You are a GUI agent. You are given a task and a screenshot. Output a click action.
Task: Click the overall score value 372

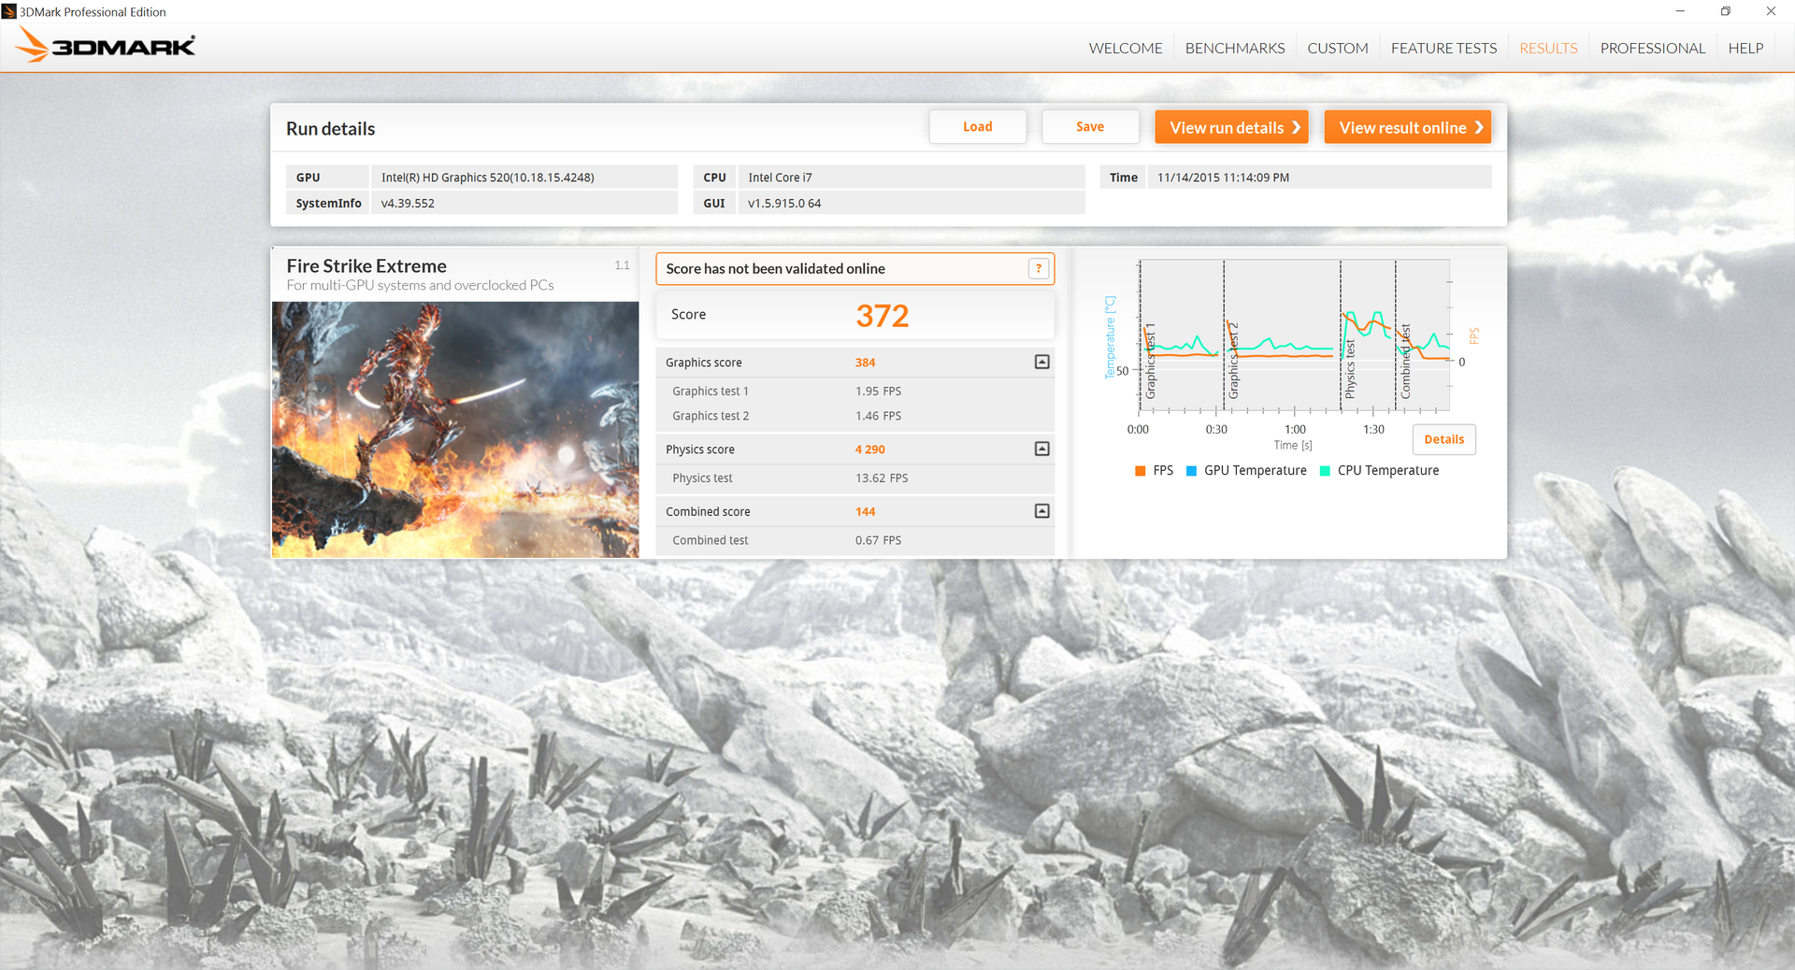(x=882, y=316)
